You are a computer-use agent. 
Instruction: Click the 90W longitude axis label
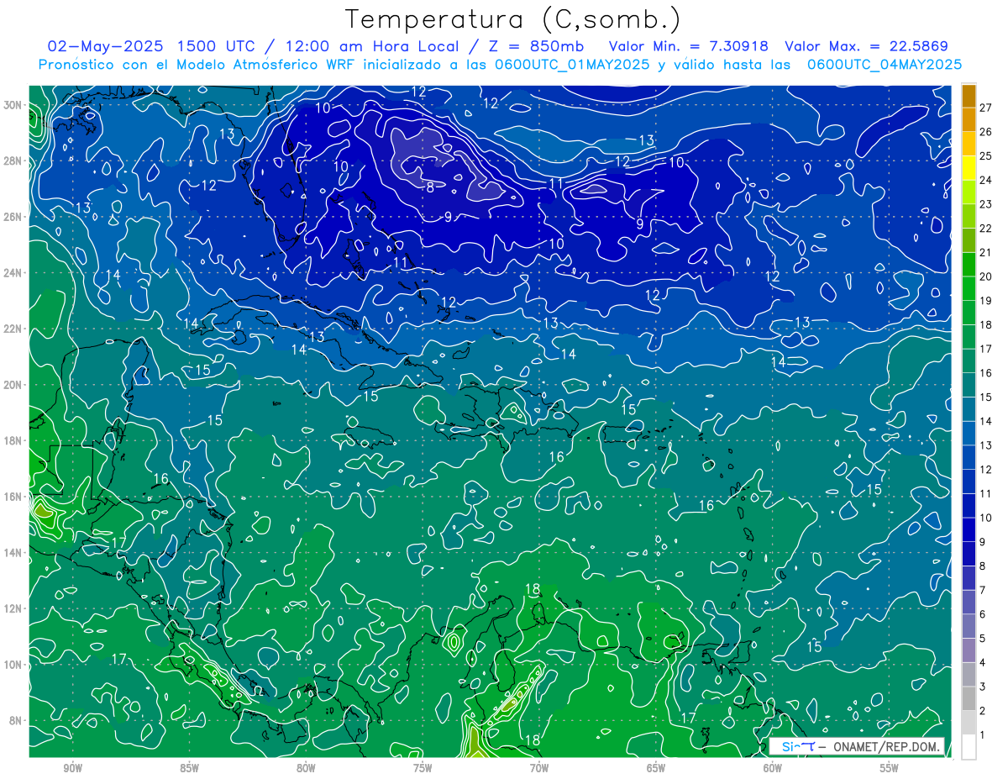[72, 768]
